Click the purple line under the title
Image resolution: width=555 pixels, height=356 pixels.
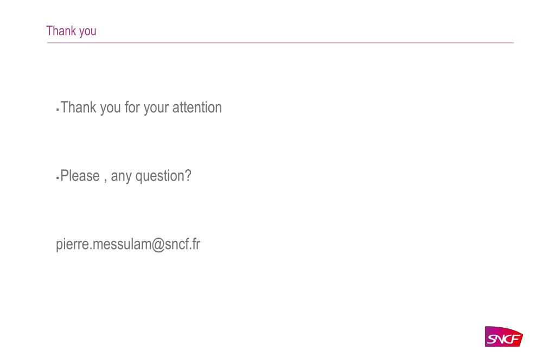[280, 43]
